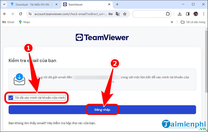Bookmark this page with the star
The image size is (208, 132).
tap(125, 14)
